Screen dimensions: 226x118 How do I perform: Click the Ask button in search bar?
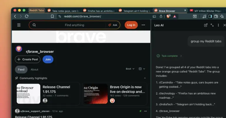(x=113, y=25)
